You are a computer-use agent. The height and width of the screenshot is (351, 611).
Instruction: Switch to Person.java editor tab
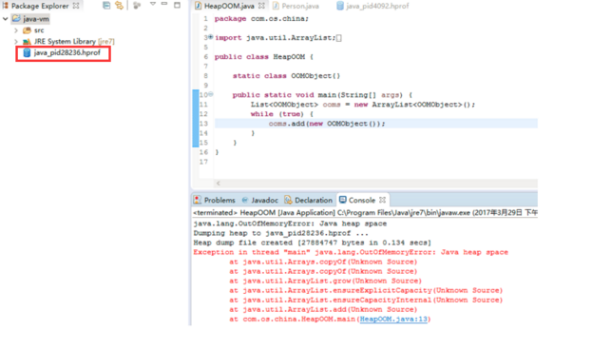point(300,6)
